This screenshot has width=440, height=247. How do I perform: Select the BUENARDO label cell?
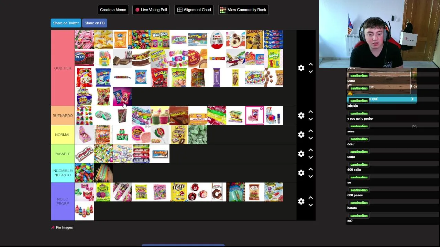pyautogui.click(x=63, y=116)
